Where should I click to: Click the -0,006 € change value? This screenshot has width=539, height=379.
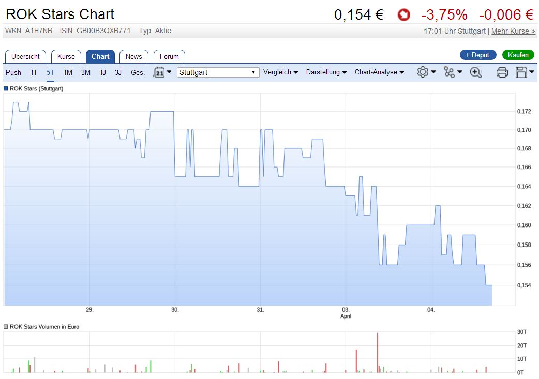click(x=507, y=15)
